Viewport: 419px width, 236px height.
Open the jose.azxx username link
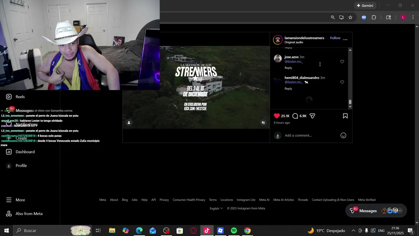(x=291, y=57)
